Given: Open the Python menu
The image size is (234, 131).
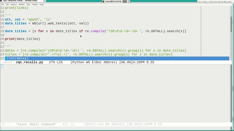Looking at the screenshot, I should [x=35, y=5].
